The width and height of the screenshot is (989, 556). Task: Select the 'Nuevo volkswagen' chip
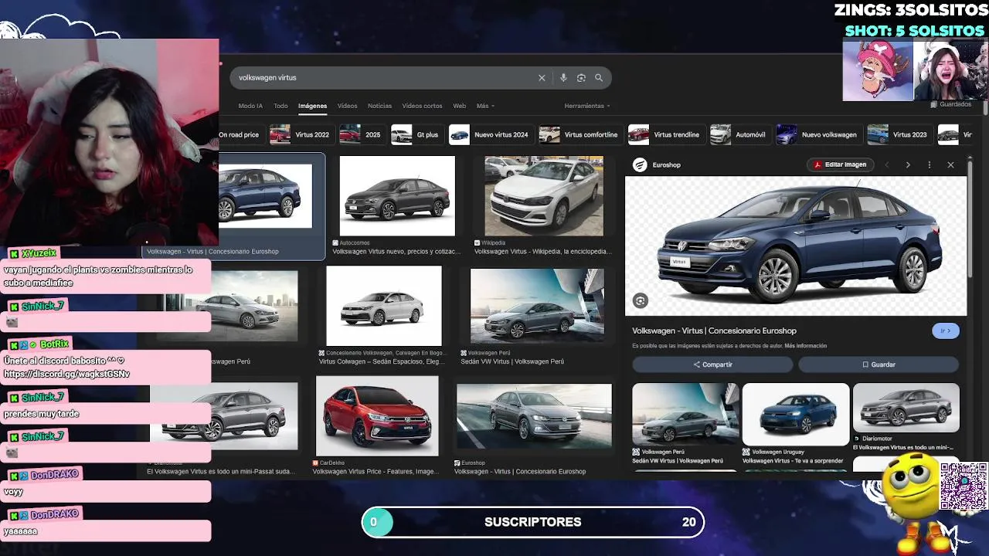tap(817, 134)
